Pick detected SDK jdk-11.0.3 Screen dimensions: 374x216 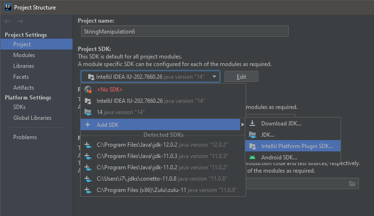[163, 156]
